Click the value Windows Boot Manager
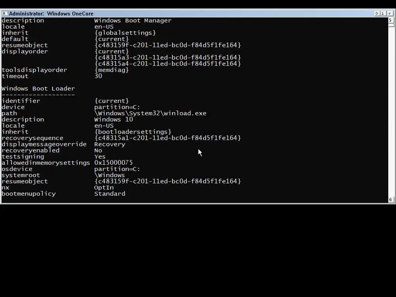This screenshot has width=396, height=297. [133, 20]
